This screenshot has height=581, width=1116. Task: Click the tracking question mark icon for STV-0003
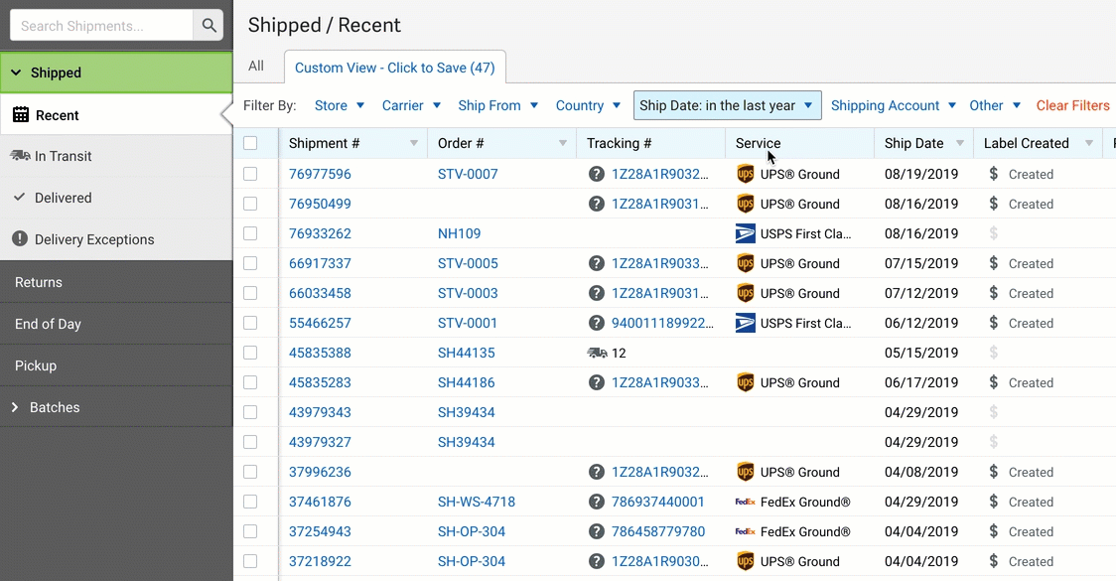(x=596, y=293)
